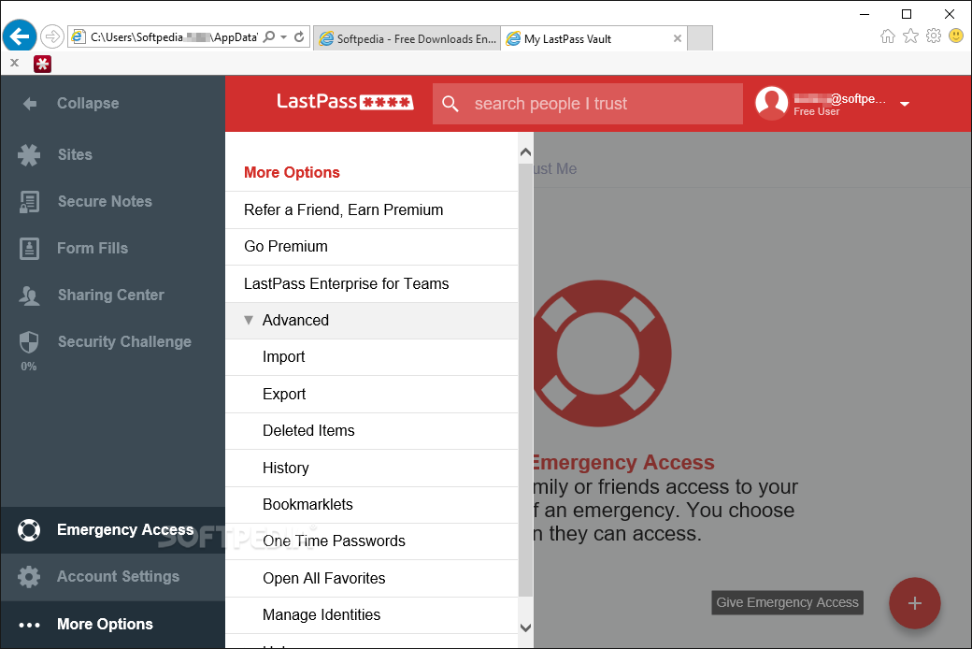Image resolution: width=972 pixels, height=649 pixels.
Task: Open Sites asterisk icon in sidebar
Action: pyautogui.click(x=29, y=154)
